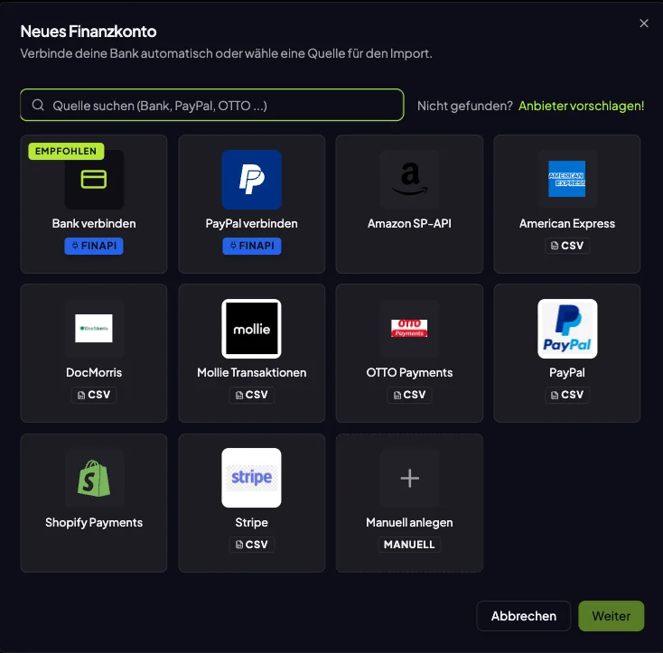The height and width of the screenshot is (653, 663).
Task: Click the CSV badge under OTTO Payments
Action: 409,395
